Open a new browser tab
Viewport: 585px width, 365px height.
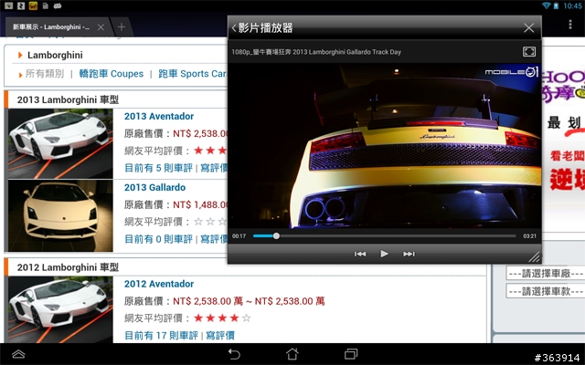pyautogui.click(x=122, y=26)
